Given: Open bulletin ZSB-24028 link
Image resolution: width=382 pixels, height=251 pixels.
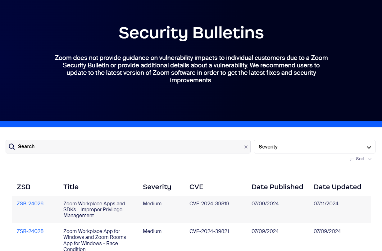Looking at the screenshot, I should pyautogui.click(x=30, y=231).
